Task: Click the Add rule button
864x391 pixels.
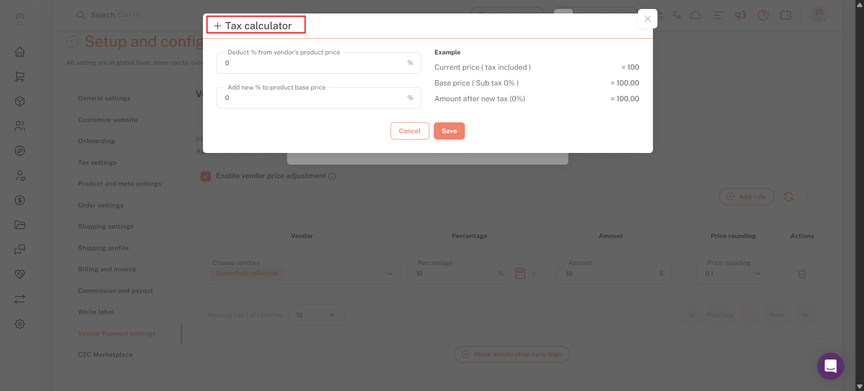Action: 747,197
